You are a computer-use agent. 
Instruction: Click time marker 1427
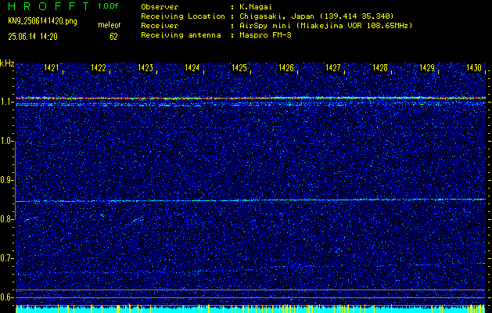pyautogui.click(x=333, y=67)
